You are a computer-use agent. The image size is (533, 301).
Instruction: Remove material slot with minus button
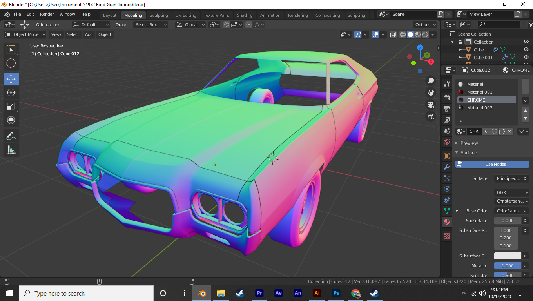point(526,90)
